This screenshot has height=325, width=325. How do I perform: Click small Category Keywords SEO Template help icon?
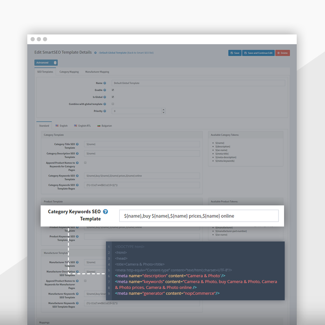click(77, 176)
